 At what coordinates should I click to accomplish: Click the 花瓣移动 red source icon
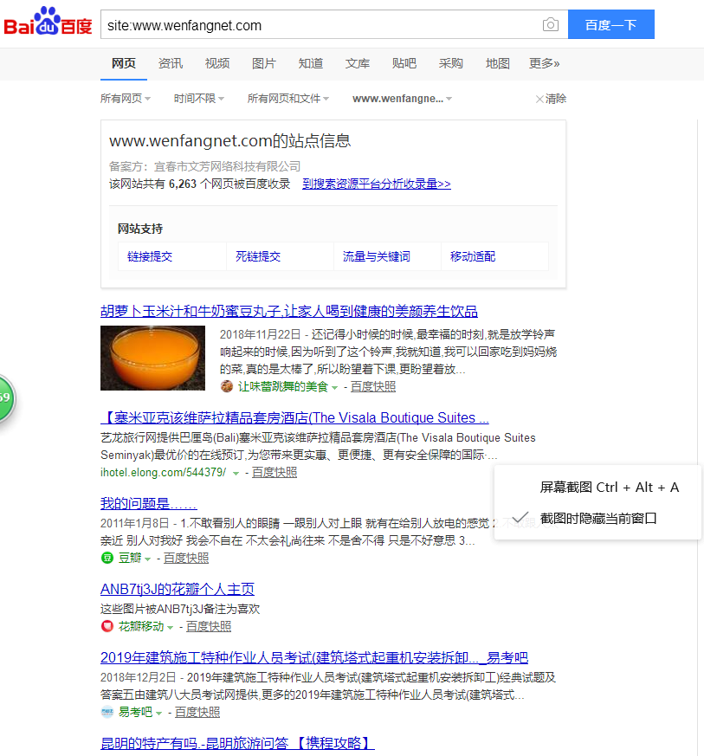107,626
